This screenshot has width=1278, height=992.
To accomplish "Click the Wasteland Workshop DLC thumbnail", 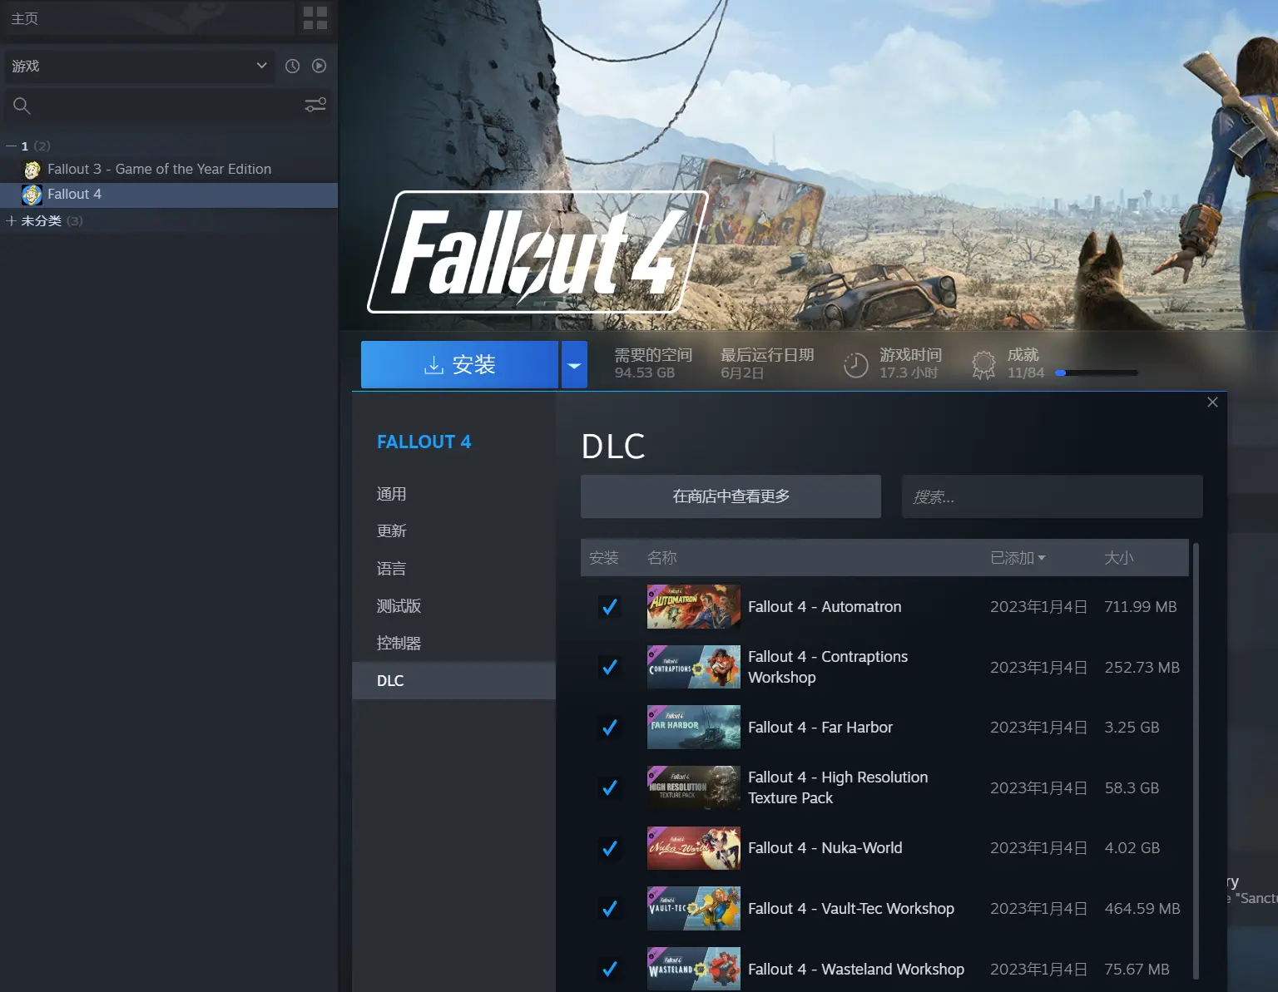I will tap(694, 969).
